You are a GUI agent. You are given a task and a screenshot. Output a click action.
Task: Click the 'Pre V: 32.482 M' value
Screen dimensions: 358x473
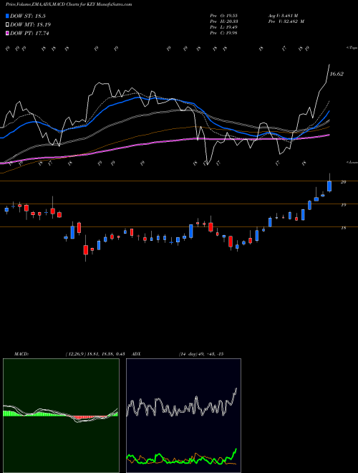pyautogui.click(x=286, y=21)
